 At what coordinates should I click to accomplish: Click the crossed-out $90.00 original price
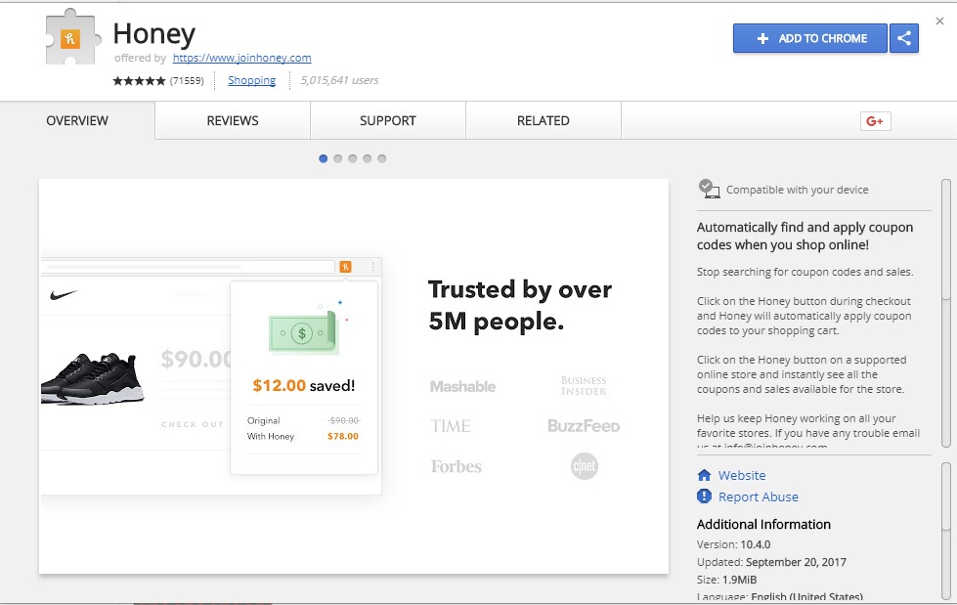point(344,420)
